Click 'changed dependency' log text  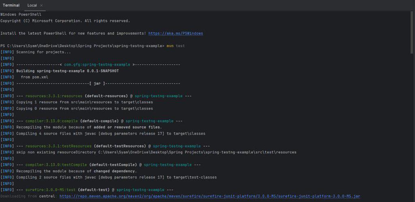click(x=115, y=171)
